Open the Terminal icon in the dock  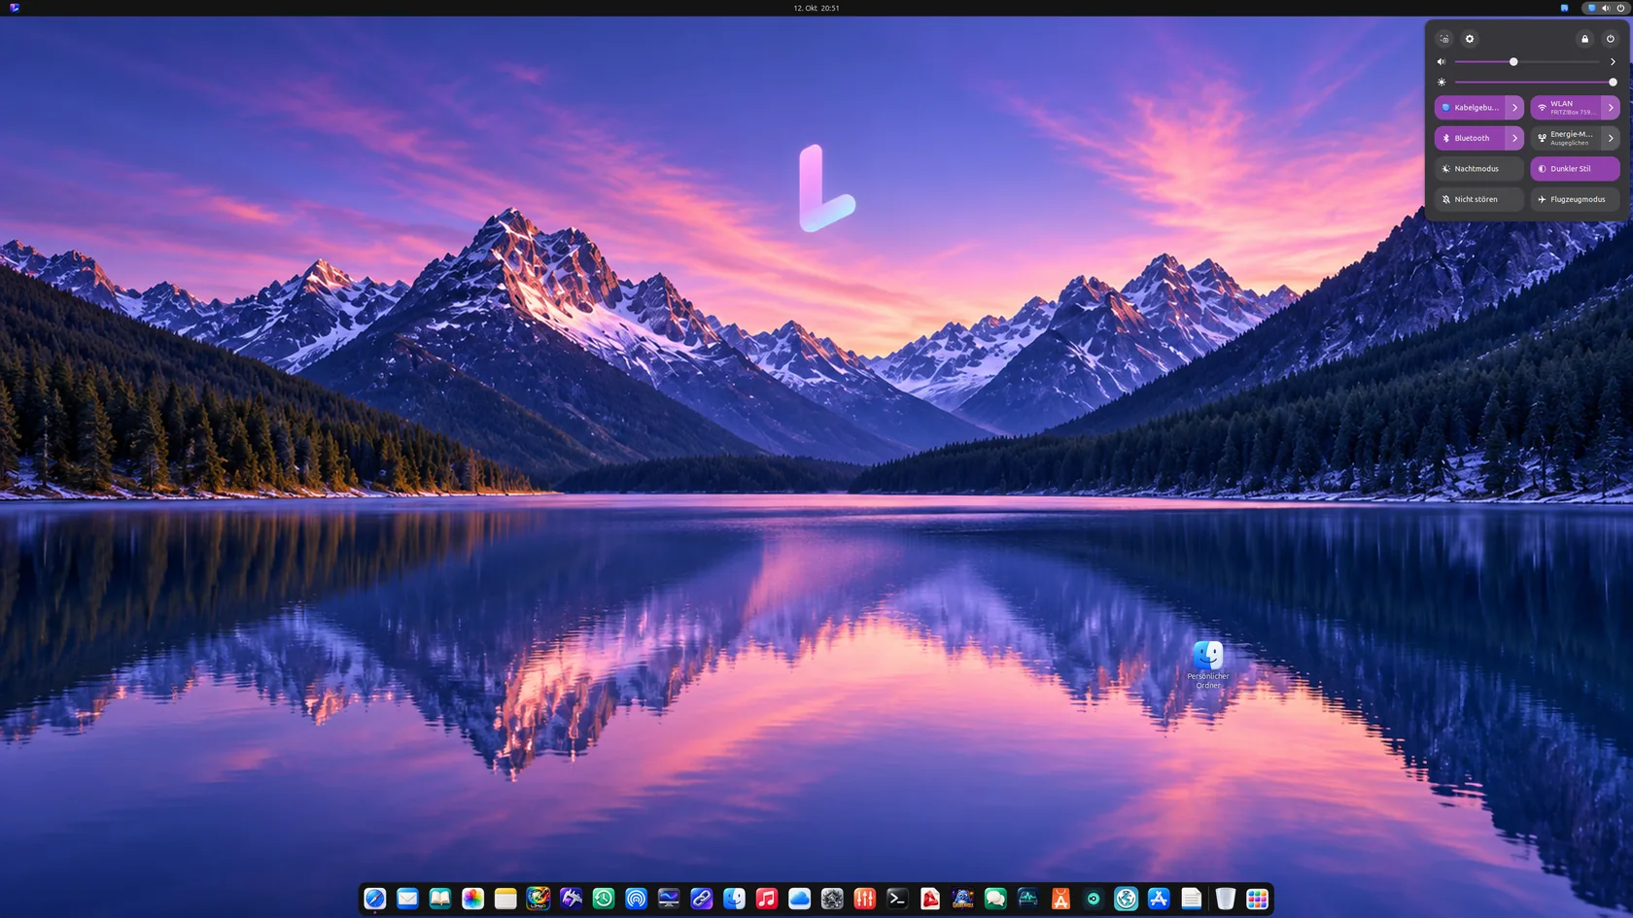[x=897, y=899]
